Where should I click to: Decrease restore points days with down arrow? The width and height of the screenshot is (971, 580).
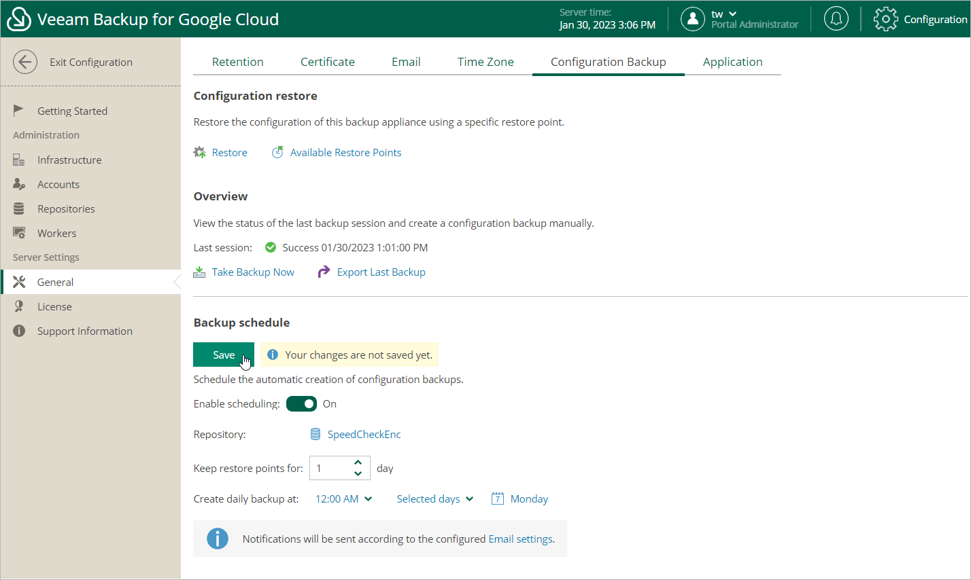click(358, 473)
